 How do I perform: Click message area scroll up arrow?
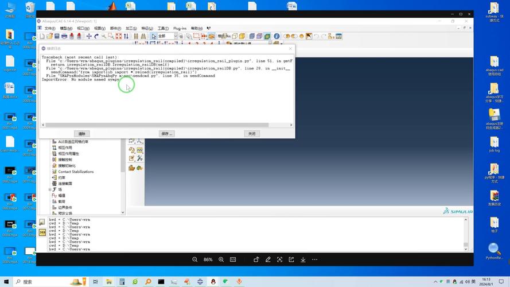click(x=466, y=220)
